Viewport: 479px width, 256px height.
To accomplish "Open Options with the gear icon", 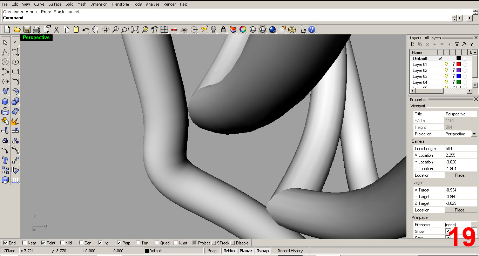I will [x=292, y=29].
